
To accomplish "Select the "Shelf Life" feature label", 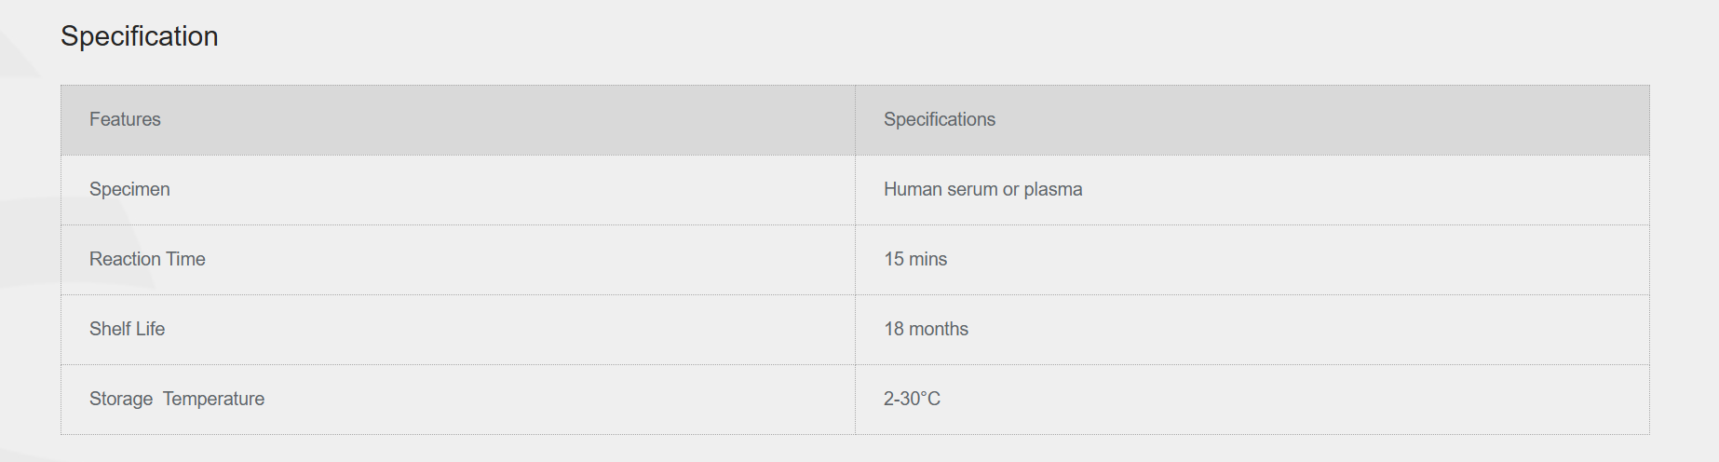I will pyautogui.click(x=127, y=329).
